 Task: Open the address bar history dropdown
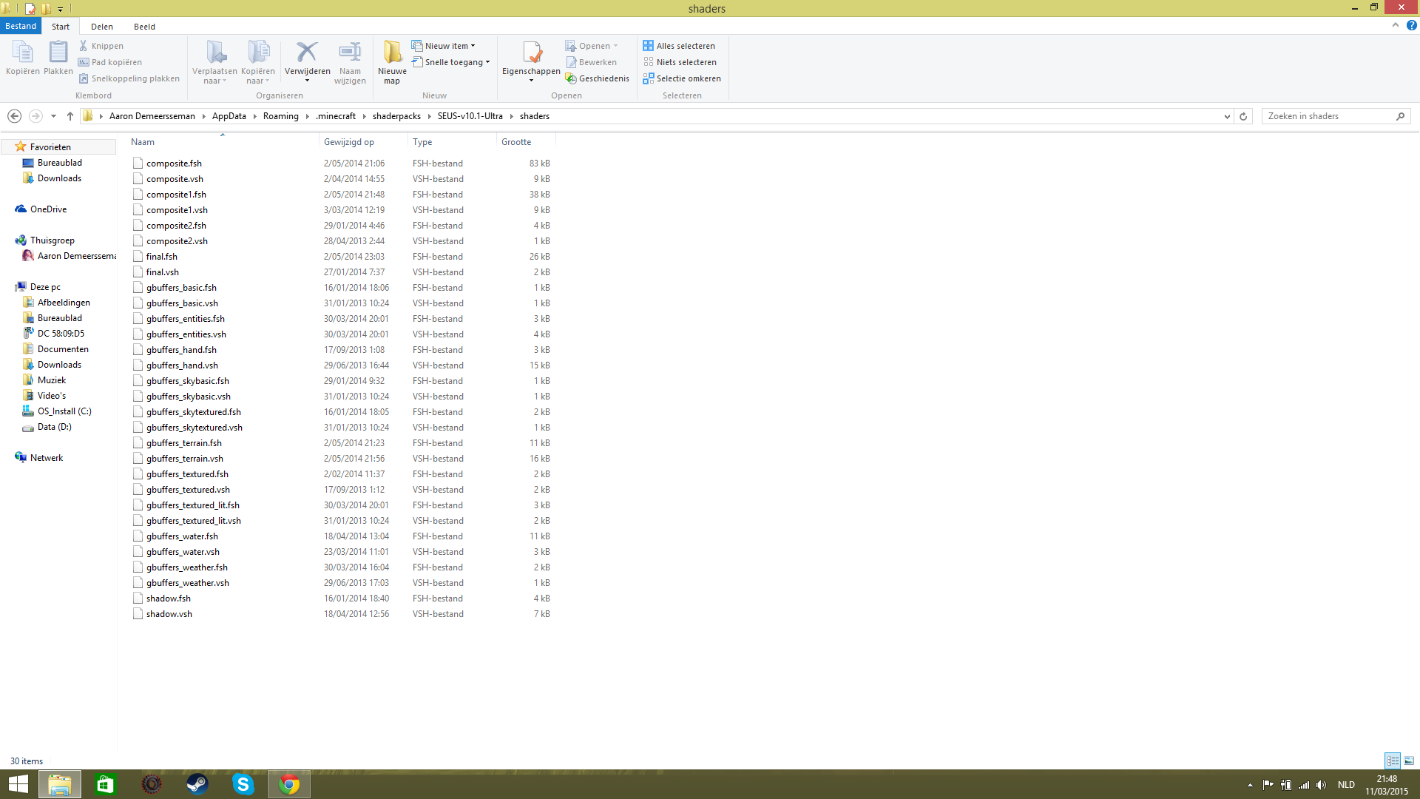(x=1227, y=116)
